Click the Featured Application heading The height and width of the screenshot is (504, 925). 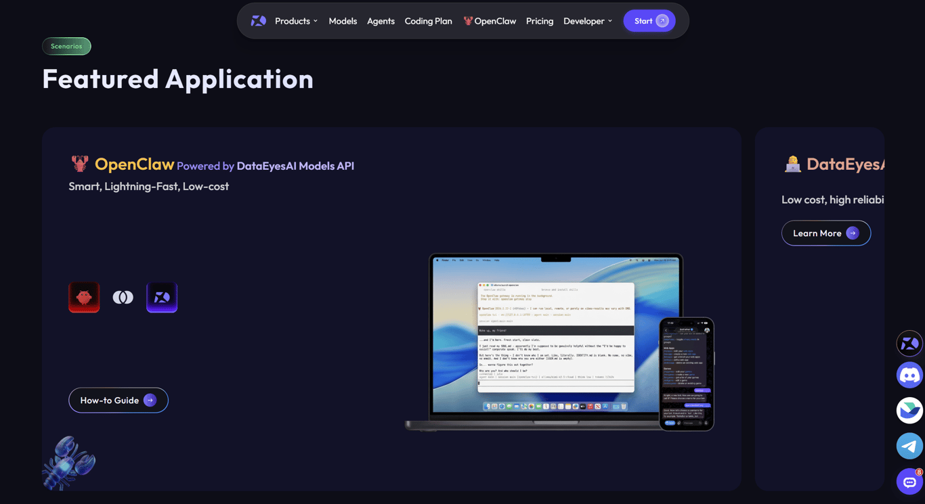point(178,78)
